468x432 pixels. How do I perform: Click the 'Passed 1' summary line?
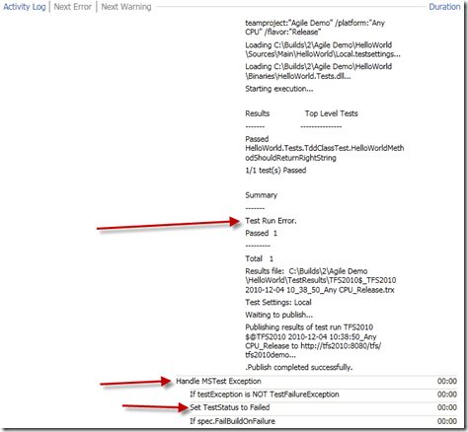(261, 234)
